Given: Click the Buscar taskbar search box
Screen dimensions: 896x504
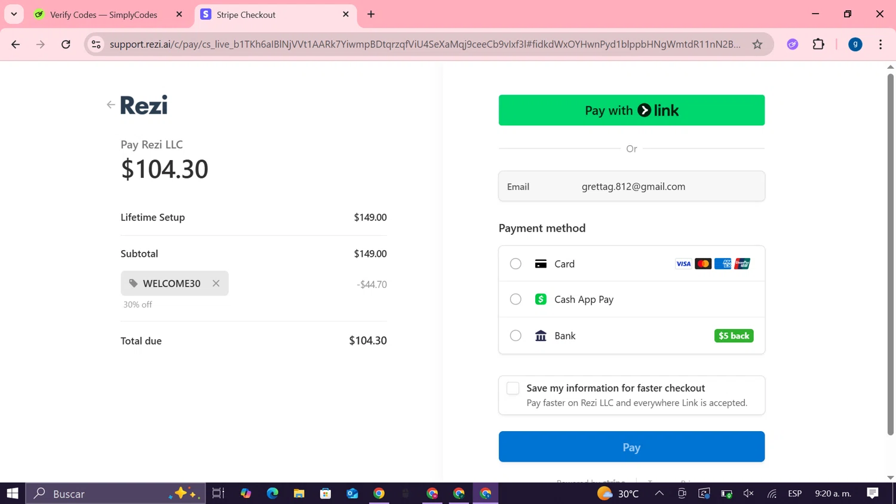Looking at the screenshot, I should click(116, 493).
